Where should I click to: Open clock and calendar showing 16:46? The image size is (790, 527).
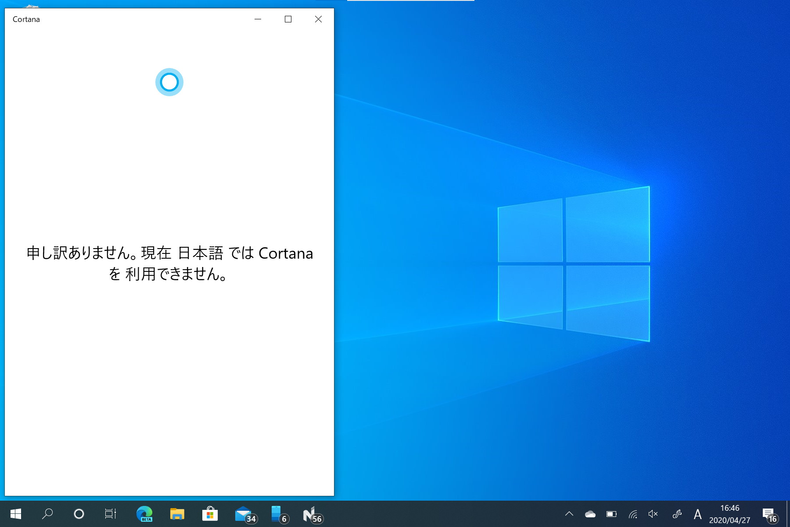click(730, 514)
